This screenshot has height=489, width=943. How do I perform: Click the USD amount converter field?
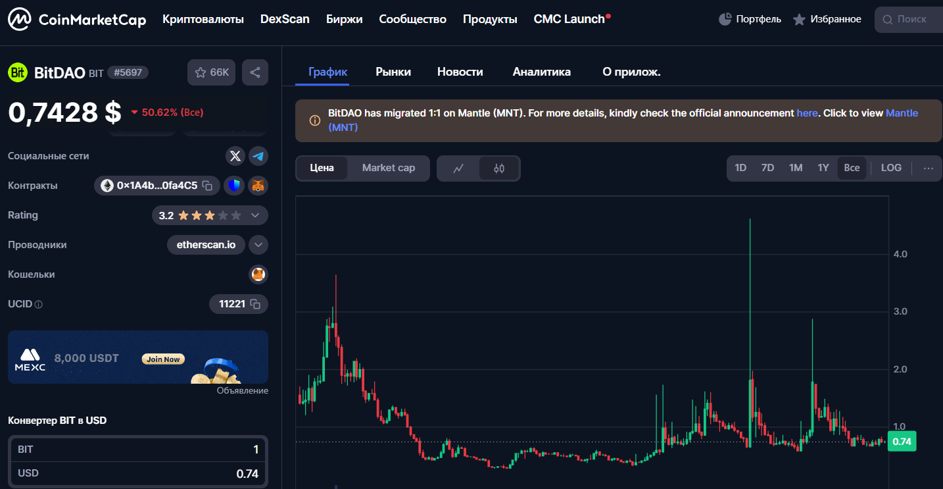(138, 473)
